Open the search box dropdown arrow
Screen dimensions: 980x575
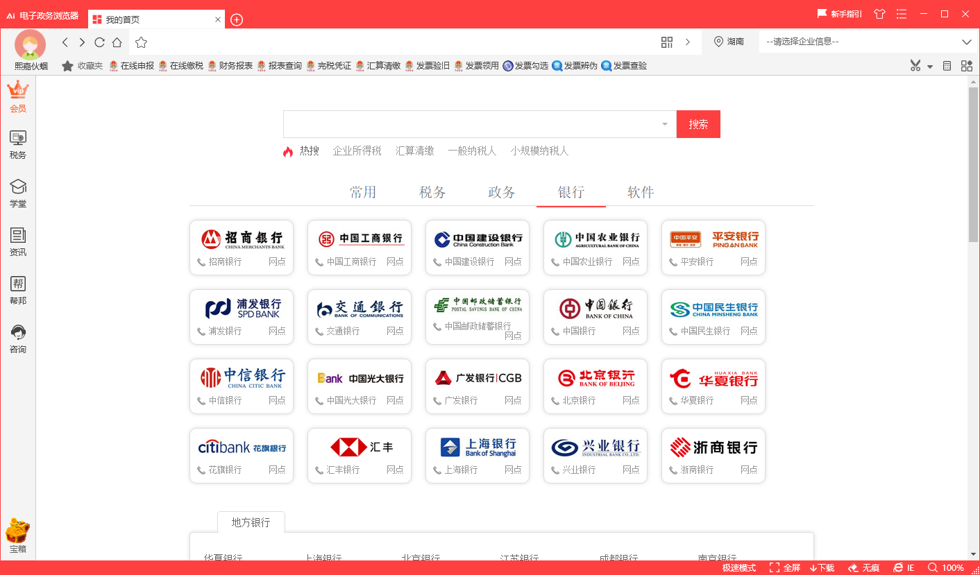(x=664, y=124)
